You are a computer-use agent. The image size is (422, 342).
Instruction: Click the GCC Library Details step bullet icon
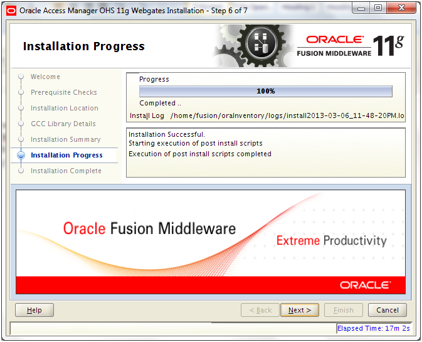pos(21,124)
